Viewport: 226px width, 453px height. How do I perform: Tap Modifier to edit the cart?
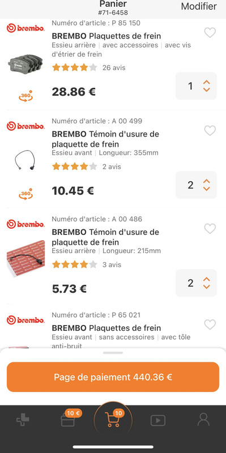pyautogui.click(x=199, y=6)
